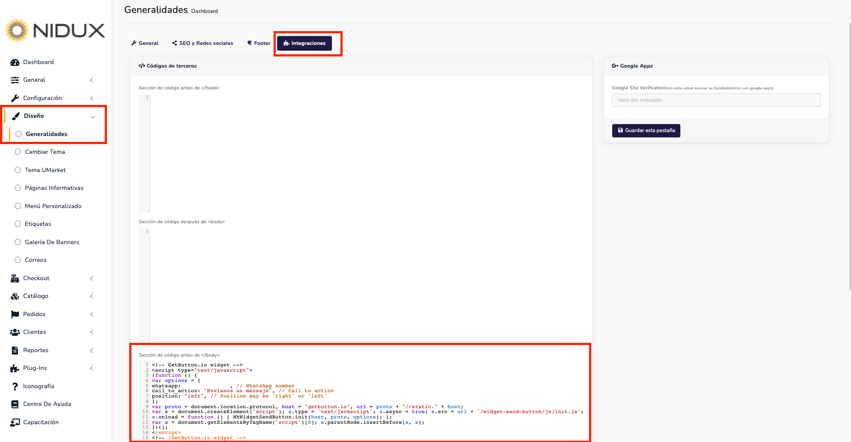Click the Iconografía question mark icon

coord(15,386)
